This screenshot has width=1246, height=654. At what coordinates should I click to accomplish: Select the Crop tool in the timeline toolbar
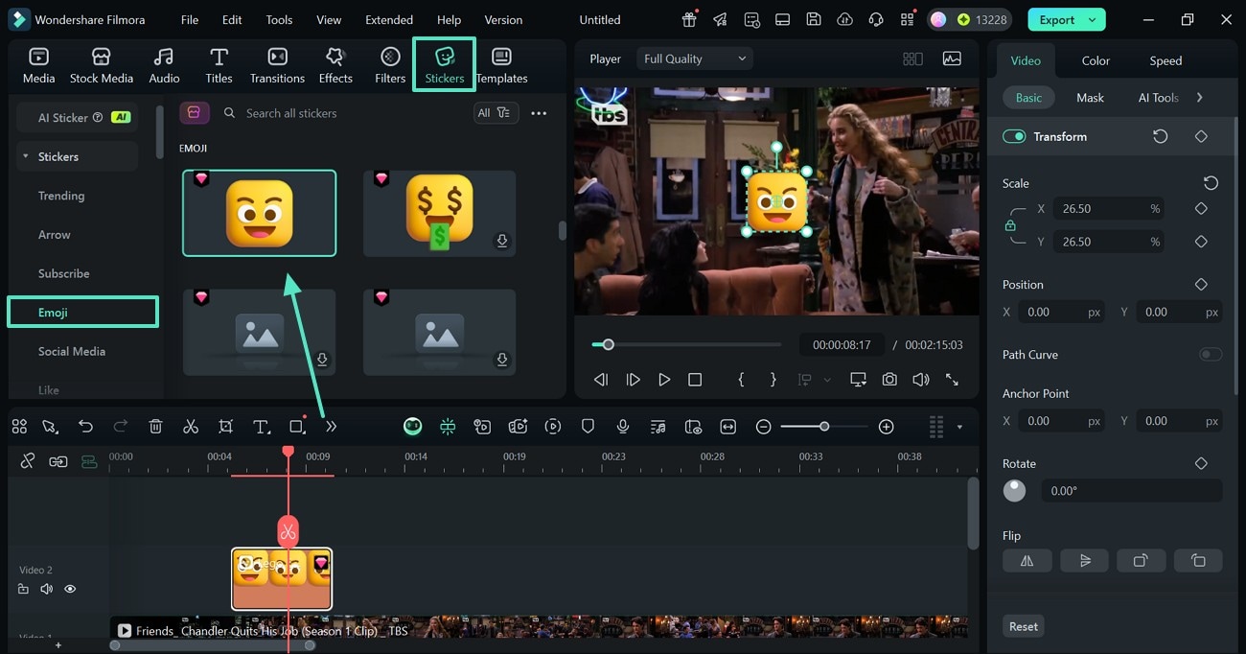225,426
